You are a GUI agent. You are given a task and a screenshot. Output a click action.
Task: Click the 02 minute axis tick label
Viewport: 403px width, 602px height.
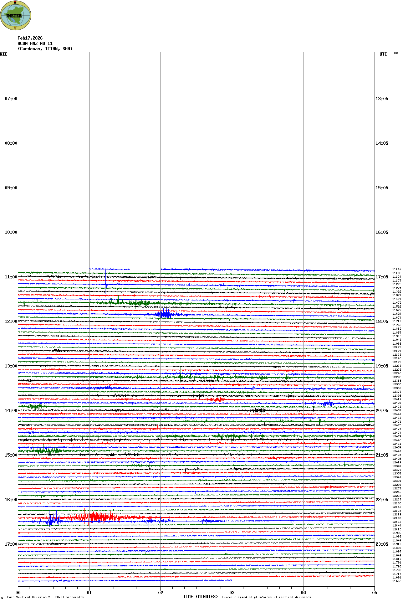(x=160, y=593)
